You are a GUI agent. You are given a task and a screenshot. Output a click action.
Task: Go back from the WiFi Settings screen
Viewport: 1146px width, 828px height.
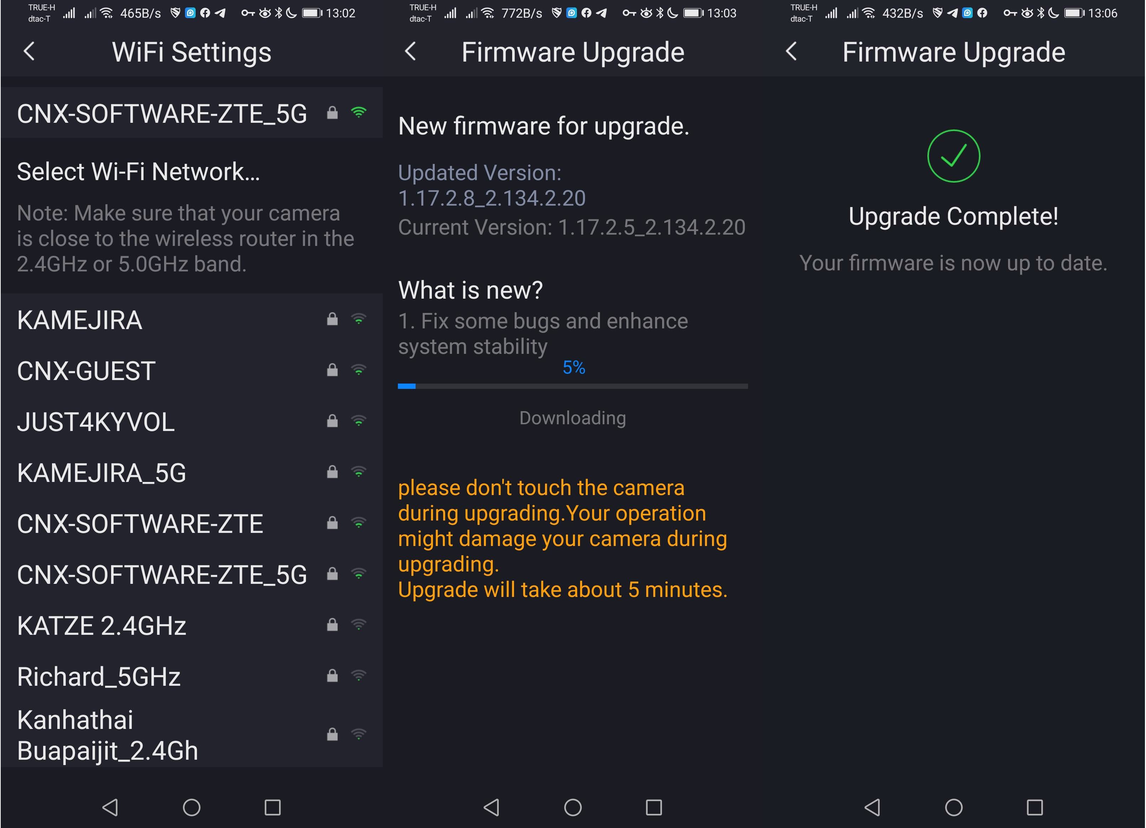point(29,51)
